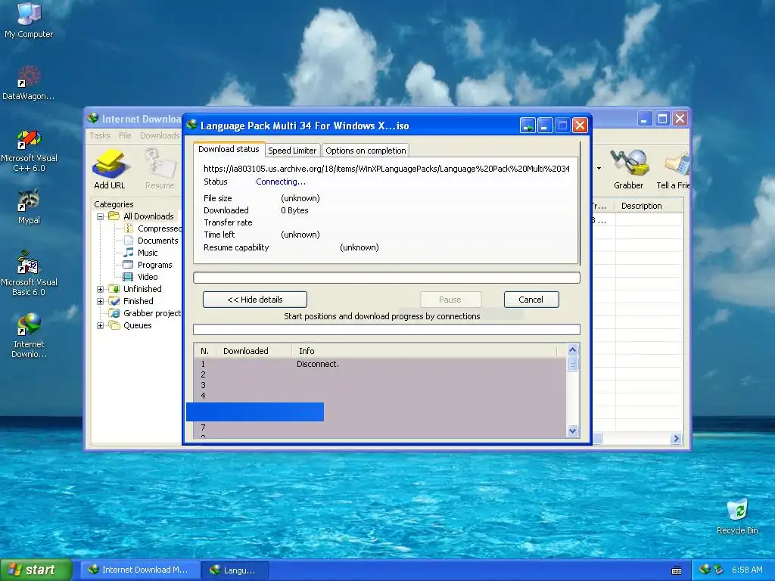Click Start button on taskbar
The width and height of the screenshot is (775, 581).
tap(36, 570)
